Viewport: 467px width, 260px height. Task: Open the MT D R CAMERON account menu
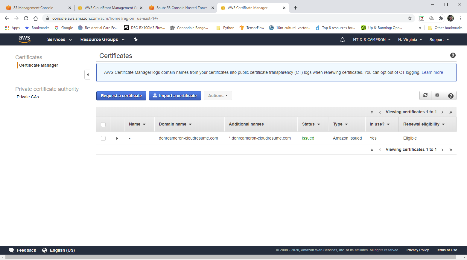pyautogui.click(x=372, y=39)
